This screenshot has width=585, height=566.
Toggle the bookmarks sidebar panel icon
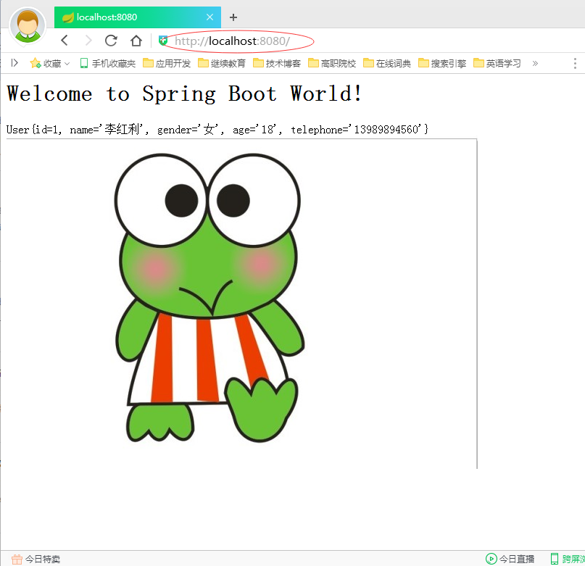point(14,63)
